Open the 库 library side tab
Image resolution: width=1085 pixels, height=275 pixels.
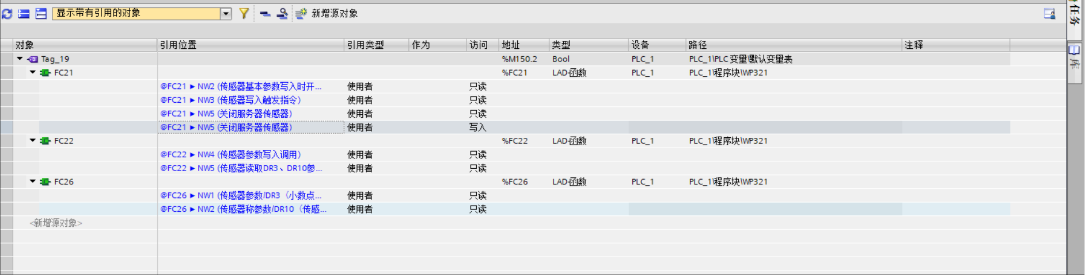tap(1075, 57)
